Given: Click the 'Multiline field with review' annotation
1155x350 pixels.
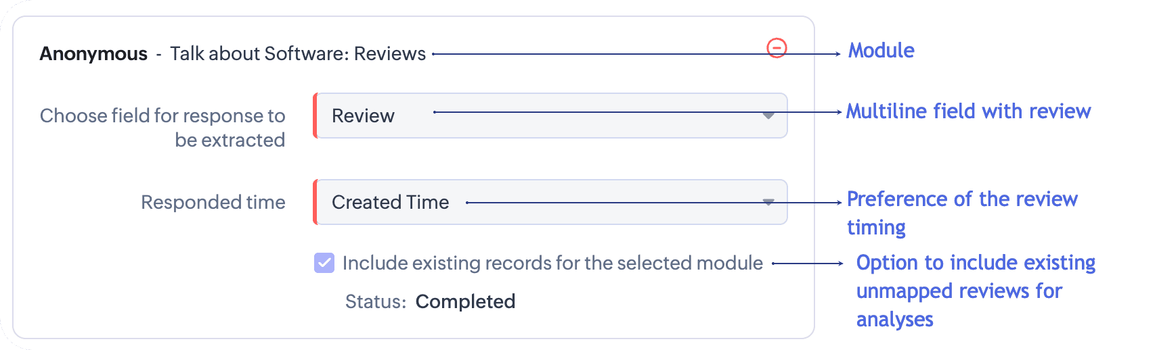Looking at the screenshot, I should (968, 111).
